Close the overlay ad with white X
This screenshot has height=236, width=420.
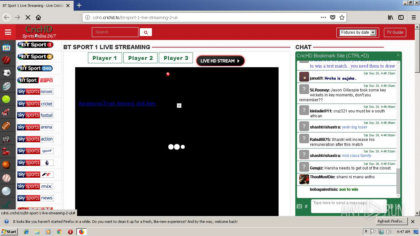[x=179, y=106]
